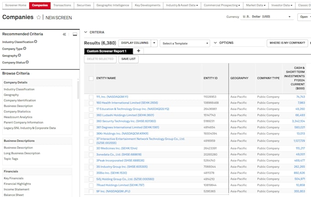Switch to the Securities tab

[84, 5]
